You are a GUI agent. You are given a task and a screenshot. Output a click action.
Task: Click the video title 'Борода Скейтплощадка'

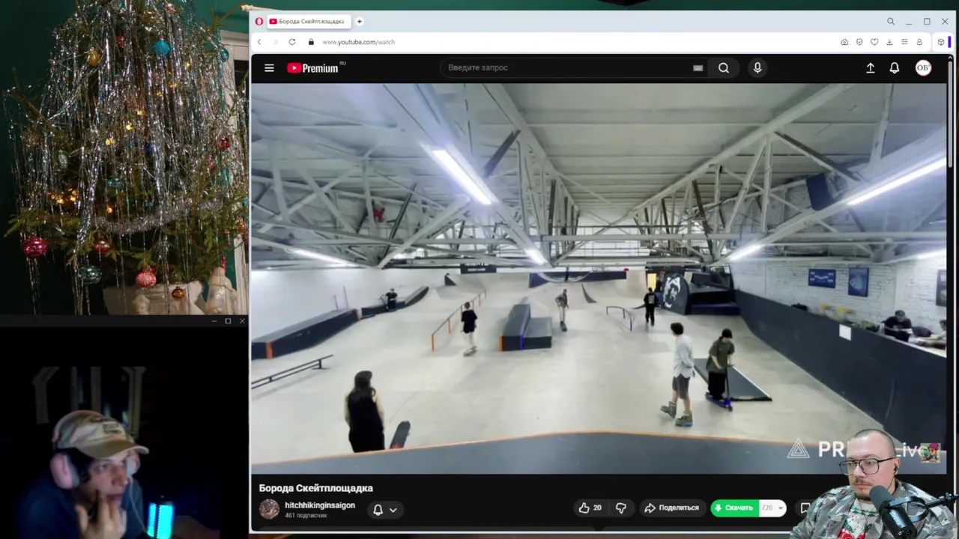click(x=316, y=488)
